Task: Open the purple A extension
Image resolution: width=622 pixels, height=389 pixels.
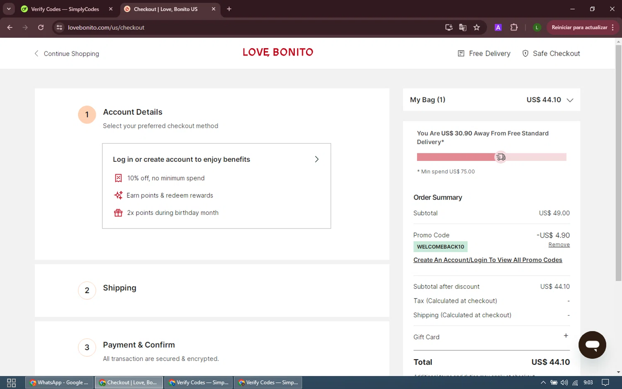Action: (498, 27)
